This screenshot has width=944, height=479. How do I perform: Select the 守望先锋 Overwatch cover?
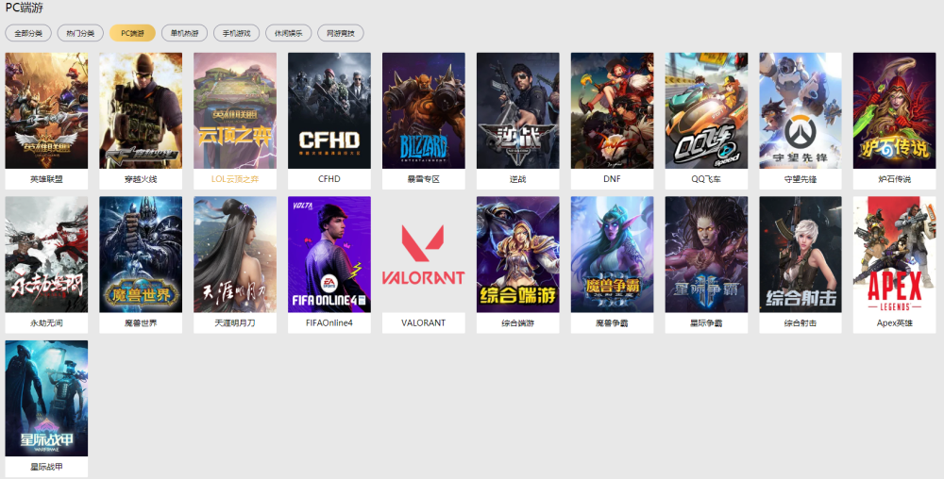pyautogui.click(x=801, y=110)
